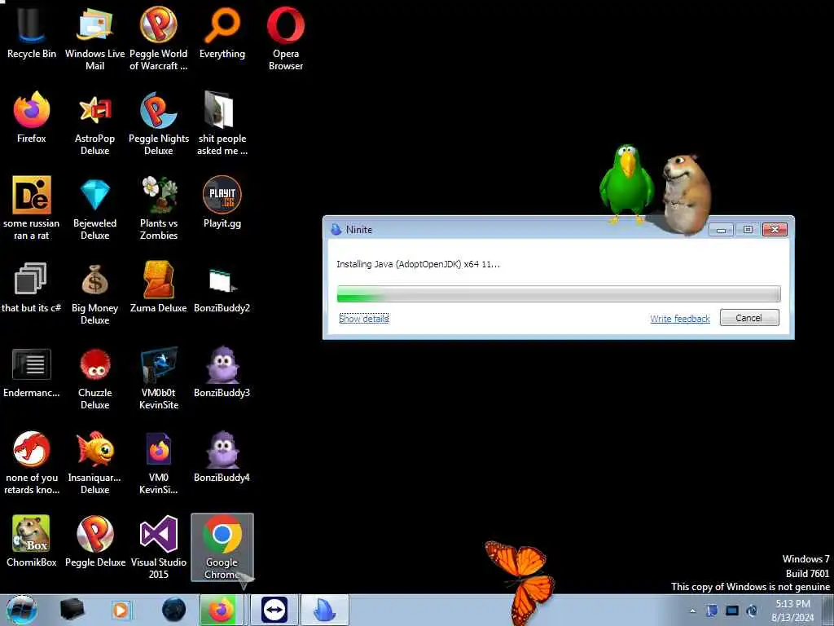Select the Everything search icon

coord(222,33)
